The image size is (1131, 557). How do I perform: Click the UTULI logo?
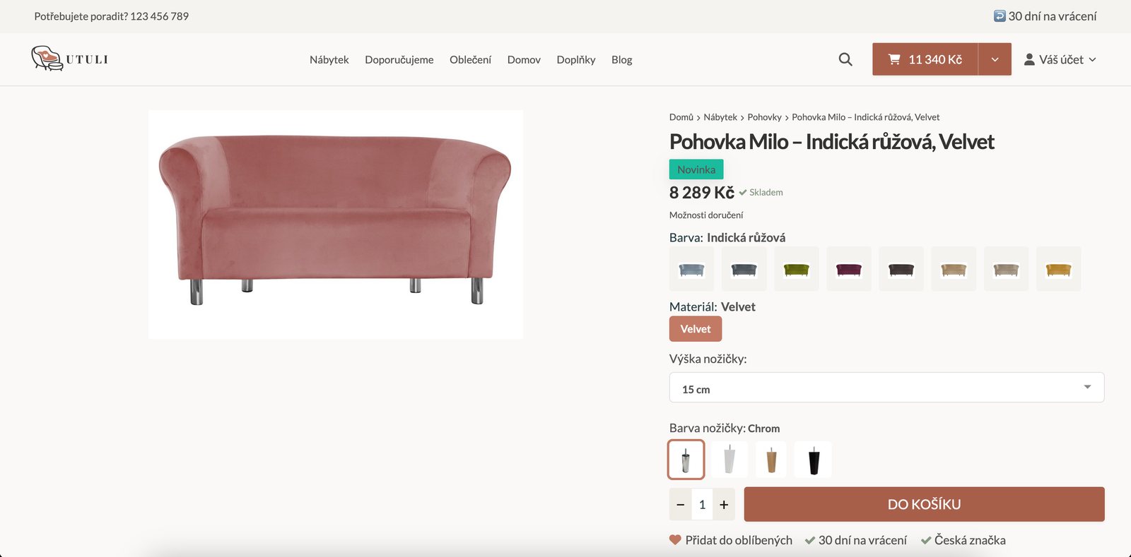(x=69, y=59)
